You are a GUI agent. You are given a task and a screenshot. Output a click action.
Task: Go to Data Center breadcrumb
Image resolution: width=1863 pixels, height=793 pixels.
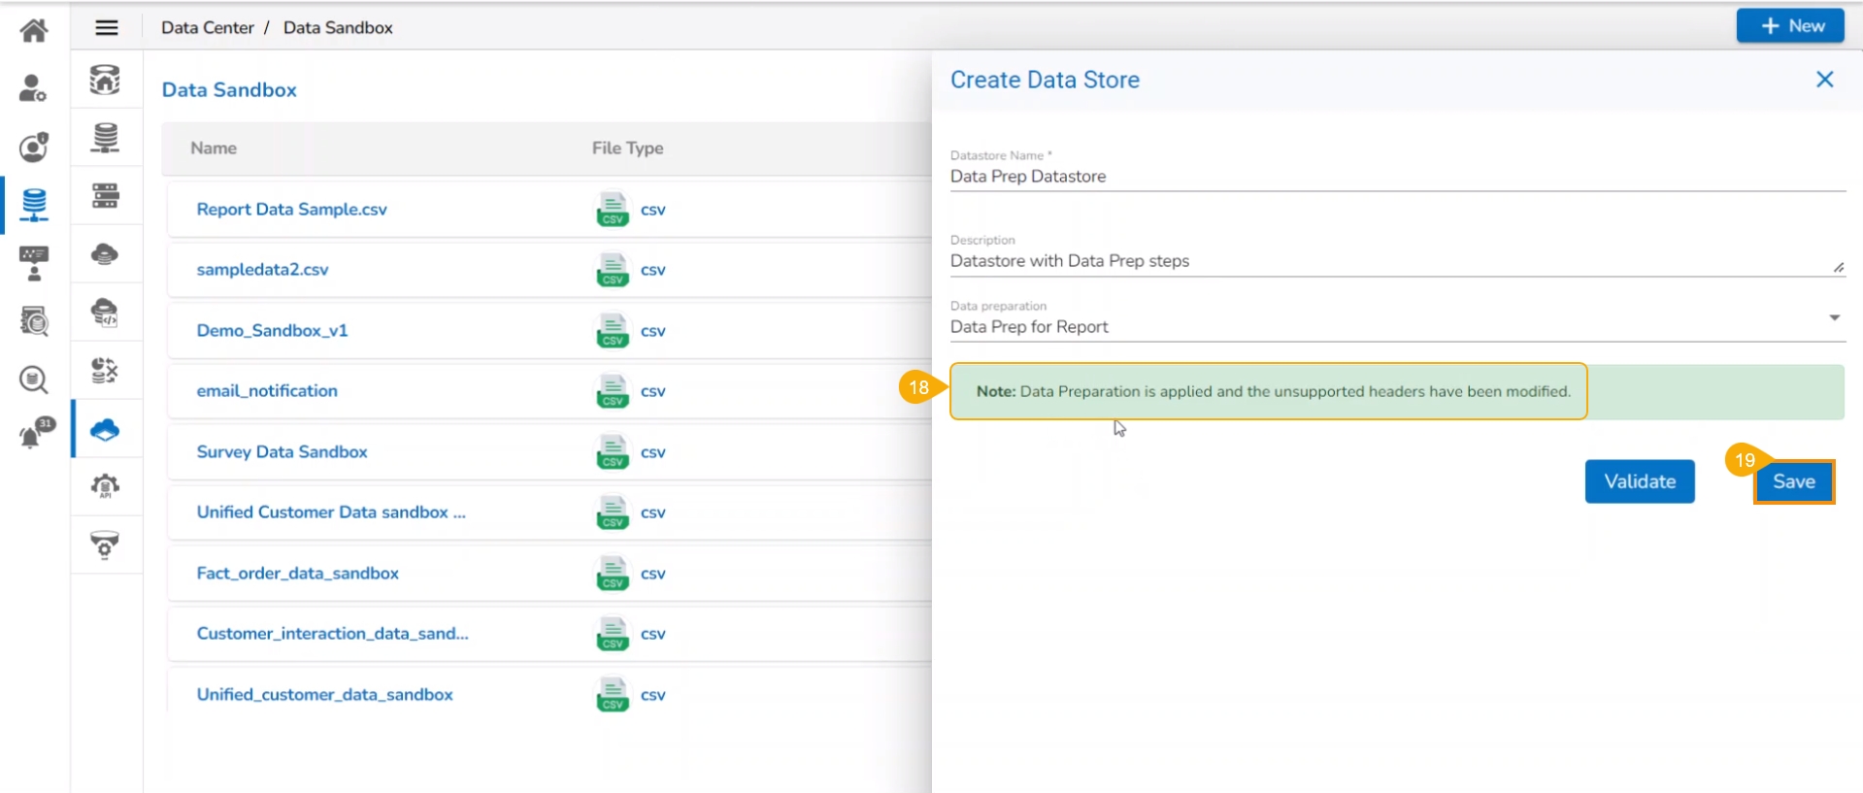[207, 28]
